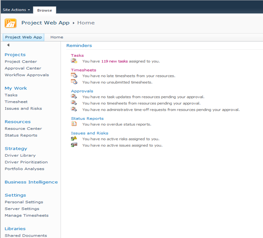Click the overdue status reports icon
Image resolution: width=263 pixels, height=238 pixels.
(x=74, y=124)
